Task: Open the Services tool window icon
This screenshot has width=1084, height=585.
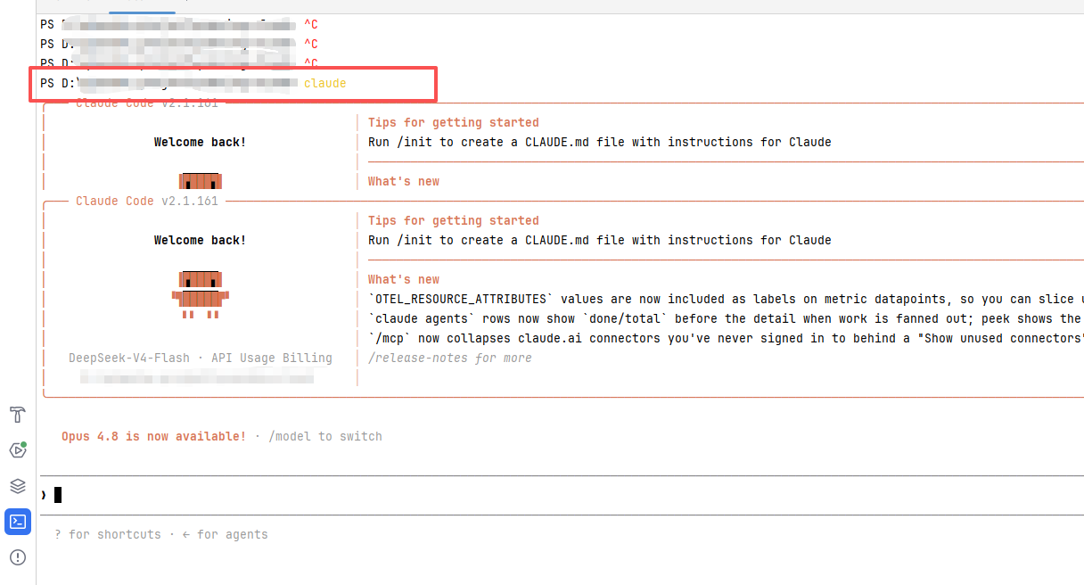Action: point(18,450)
